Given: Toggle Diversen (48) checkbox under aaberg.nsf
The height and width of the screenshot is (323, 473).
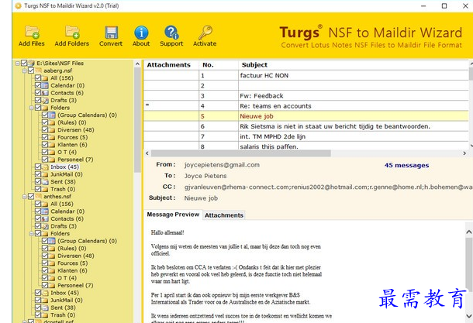Looking at the screenshot, I should (45, 129).
